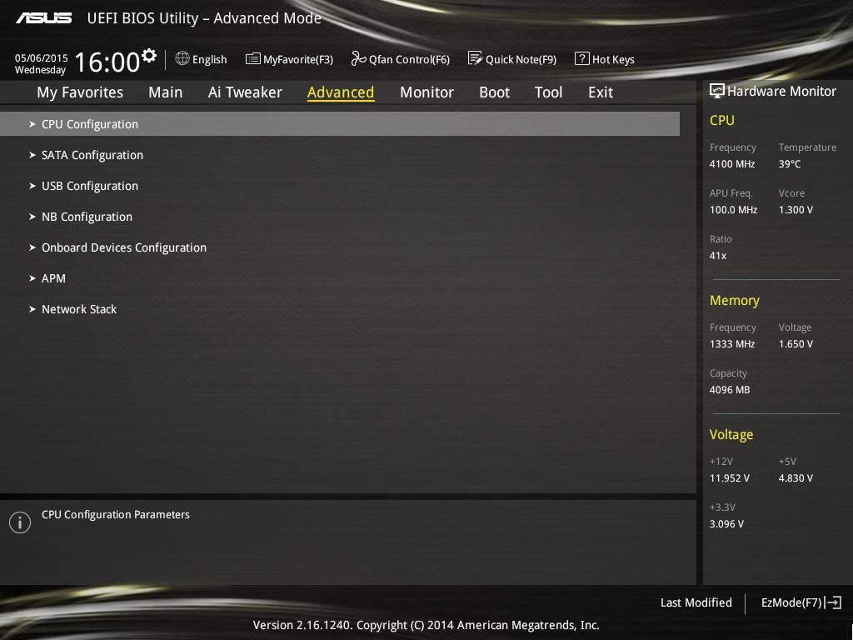853x640 pixels.
Task: Click the 05/06/2015 date
Action: 42,57
